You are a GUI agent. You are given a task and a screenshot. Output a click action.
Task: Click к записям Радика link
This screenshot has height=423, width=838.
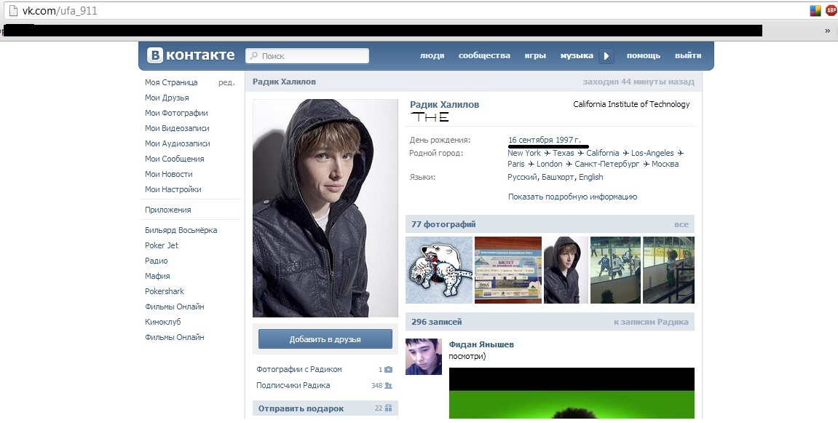651,322
